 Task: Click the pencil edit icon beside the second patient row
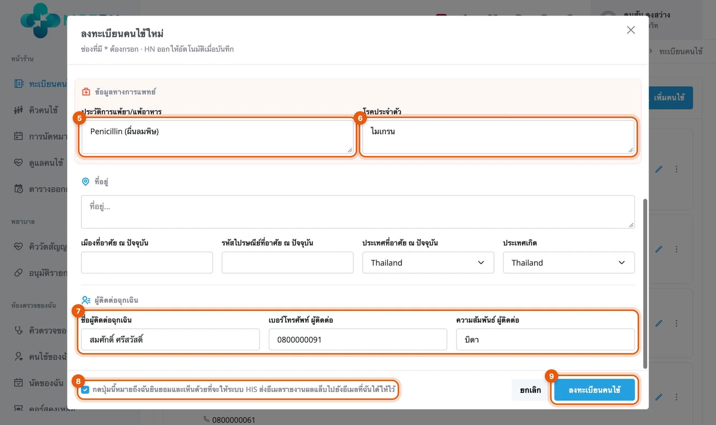(x=659, y=249)
